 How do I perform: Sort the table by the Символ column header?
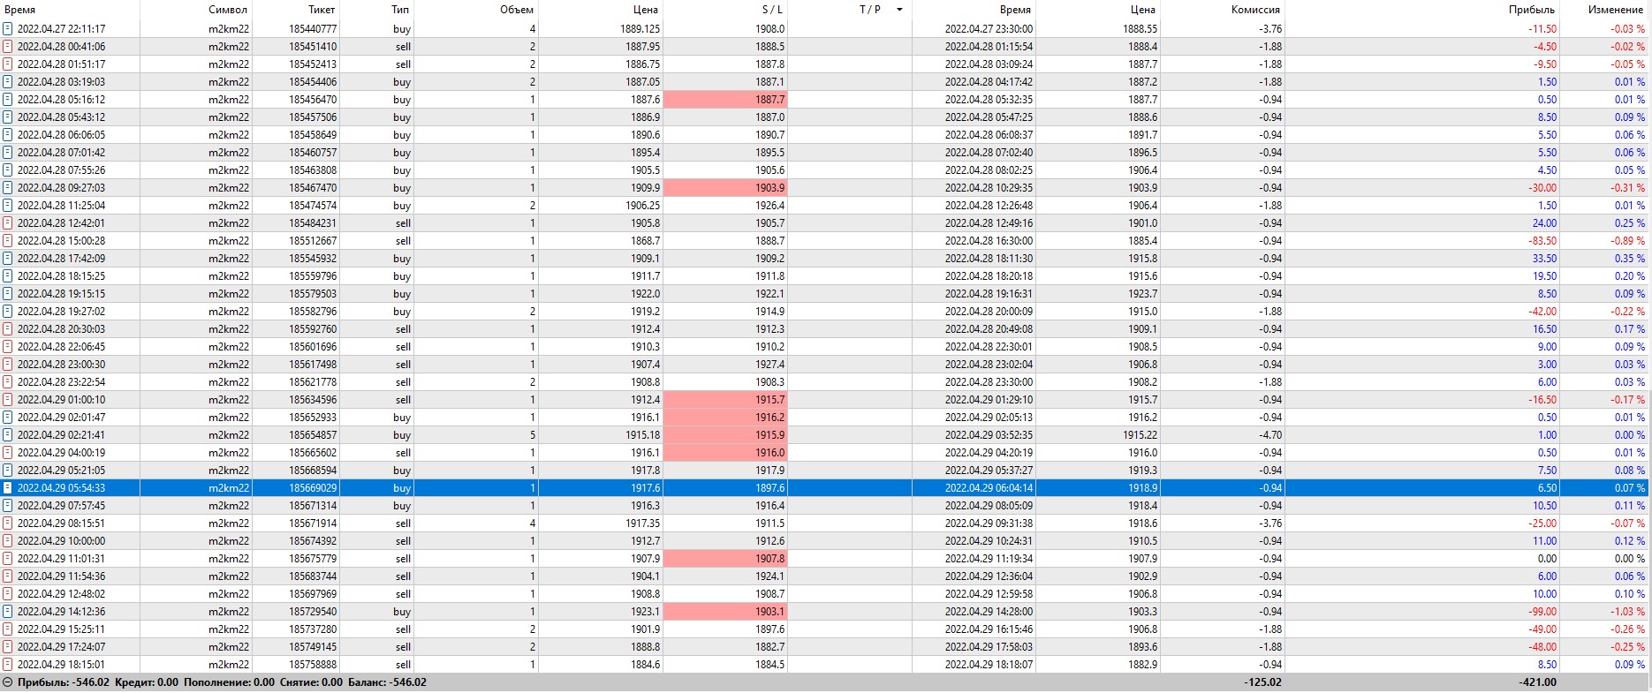tap(228, 10)
